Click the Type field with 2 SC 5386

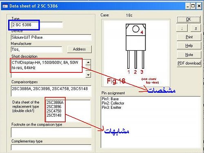pyautogui.click(x=37, y=25)
